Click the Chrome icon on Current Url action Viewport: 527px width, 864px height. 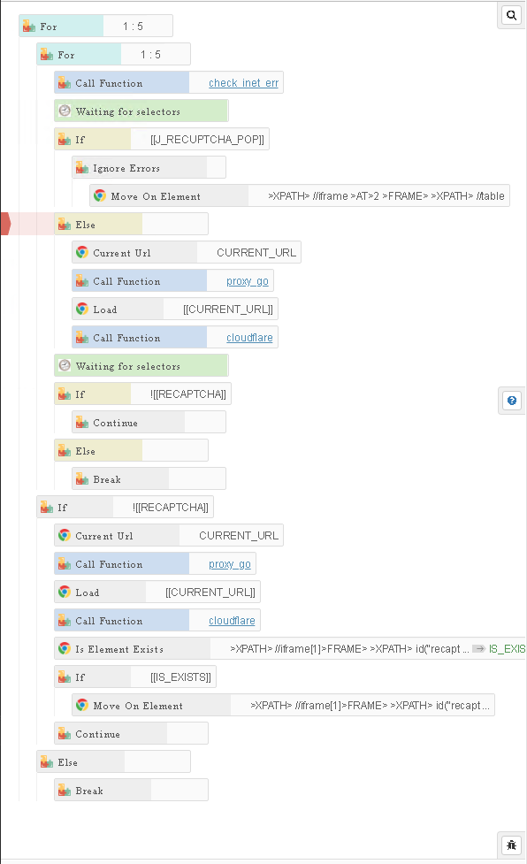[x=83, y=252]
